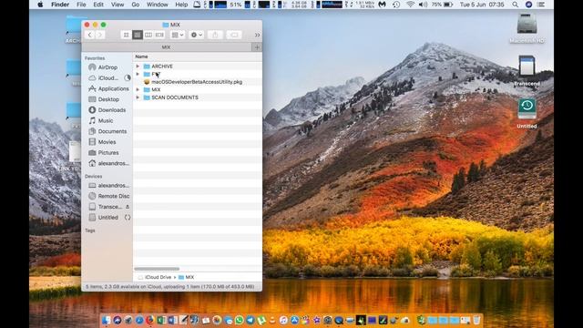The height and width of the screenshot is (328, 583).
Task: Click the Share toolbar button
Action: (215, 35)
